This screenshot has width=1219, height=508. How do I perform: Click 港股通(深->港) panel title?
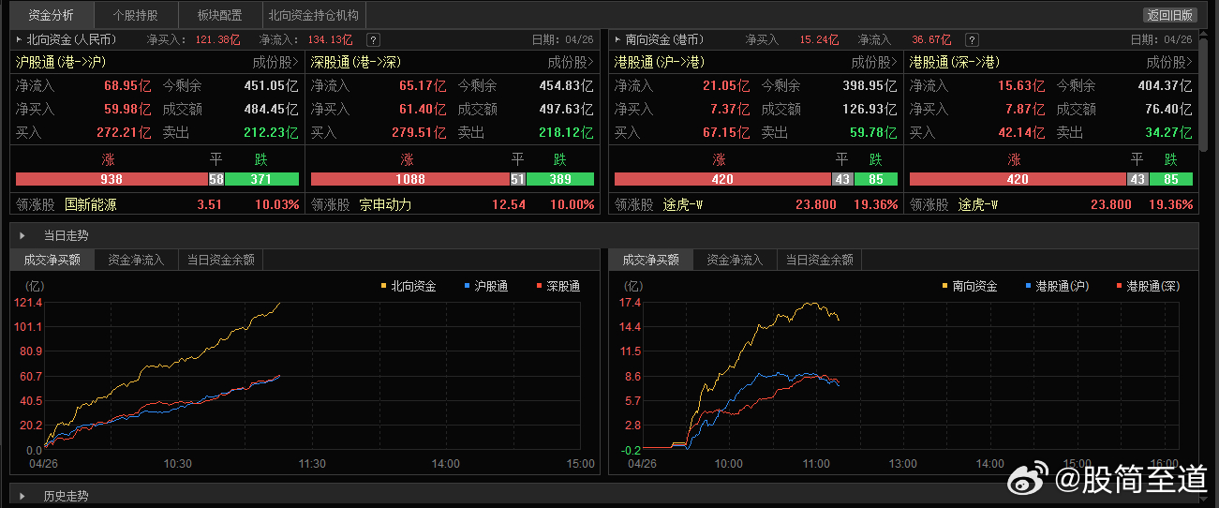955,62
